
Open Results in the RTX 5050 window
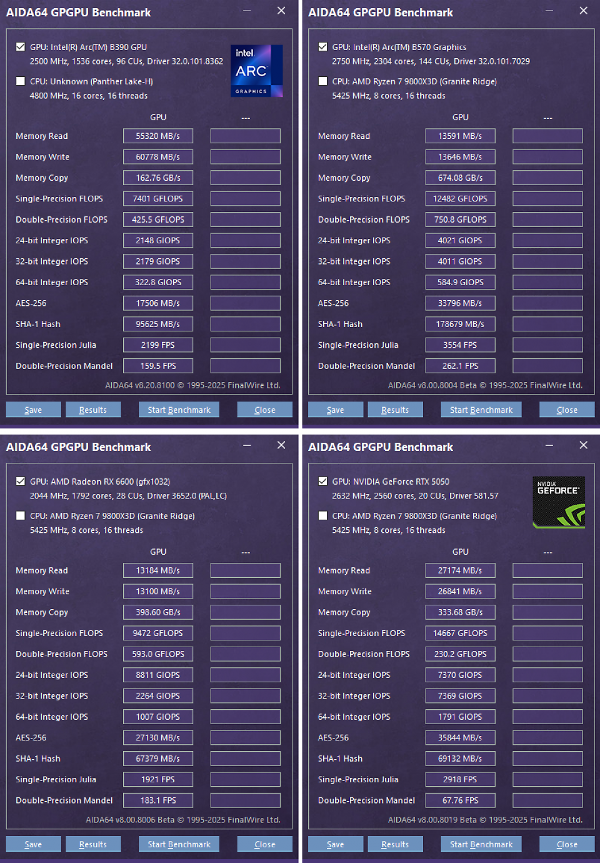click(395, 844)
